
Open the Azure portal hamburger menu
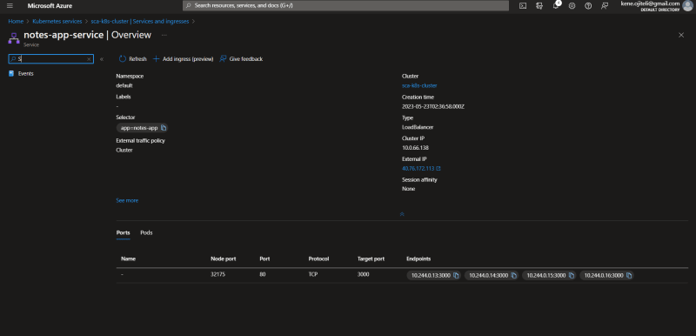[10, 6]
